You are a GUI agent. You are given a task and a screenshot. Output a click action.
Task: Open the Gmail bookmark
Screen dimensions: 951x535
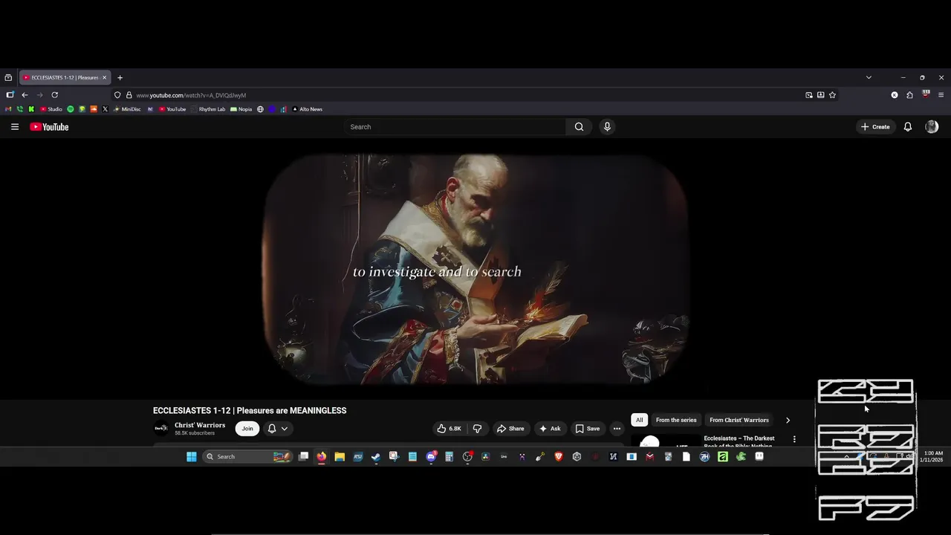[x=8, y=109]
